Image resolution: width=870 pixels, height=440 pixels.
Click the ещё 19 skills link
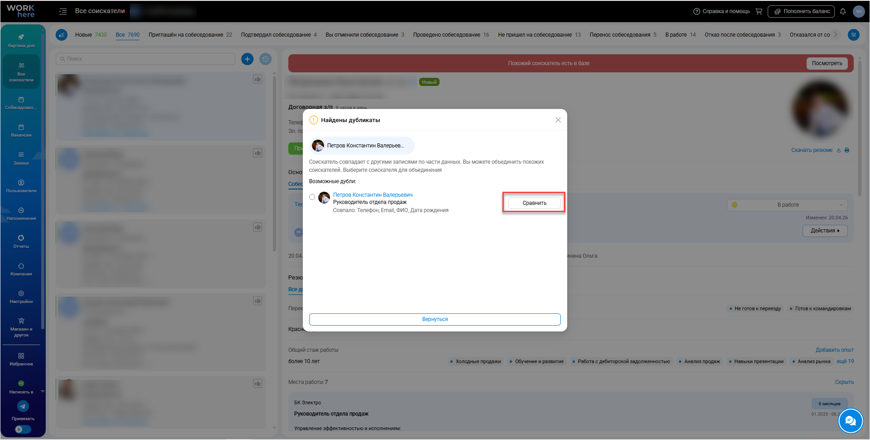tap(845, 361)
